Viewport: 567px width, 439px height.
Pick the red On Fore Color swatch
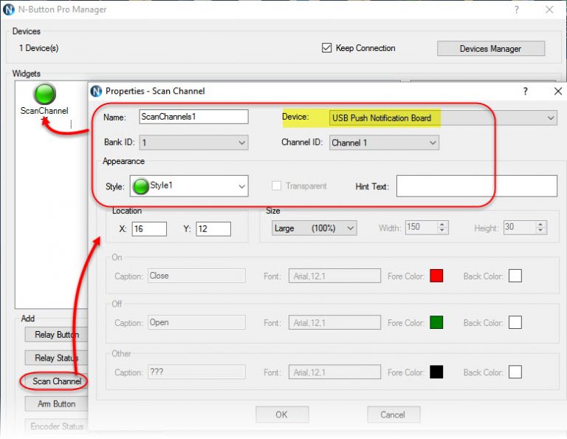[x=436, y=276]
